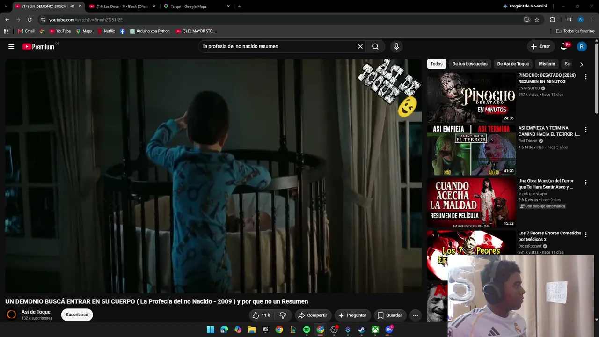Click the Crear button
Image resolution: width=599 pixels, height=337 pixels.
pos(540,46)
